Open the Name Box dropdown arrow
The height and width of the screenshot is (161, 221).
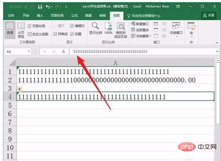[x=29, y=51]
